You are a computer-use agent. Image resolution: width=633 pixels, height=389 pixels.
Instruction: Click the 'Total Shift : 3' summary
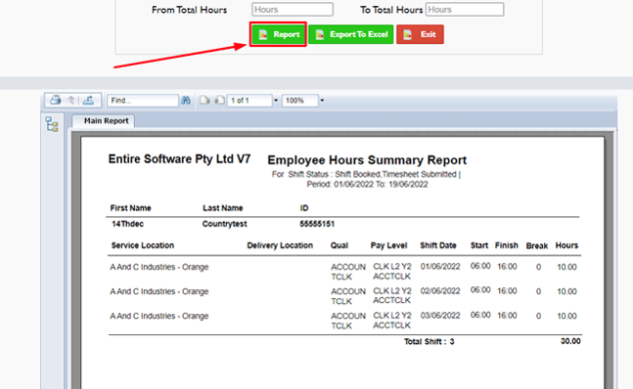click(430, 342)
